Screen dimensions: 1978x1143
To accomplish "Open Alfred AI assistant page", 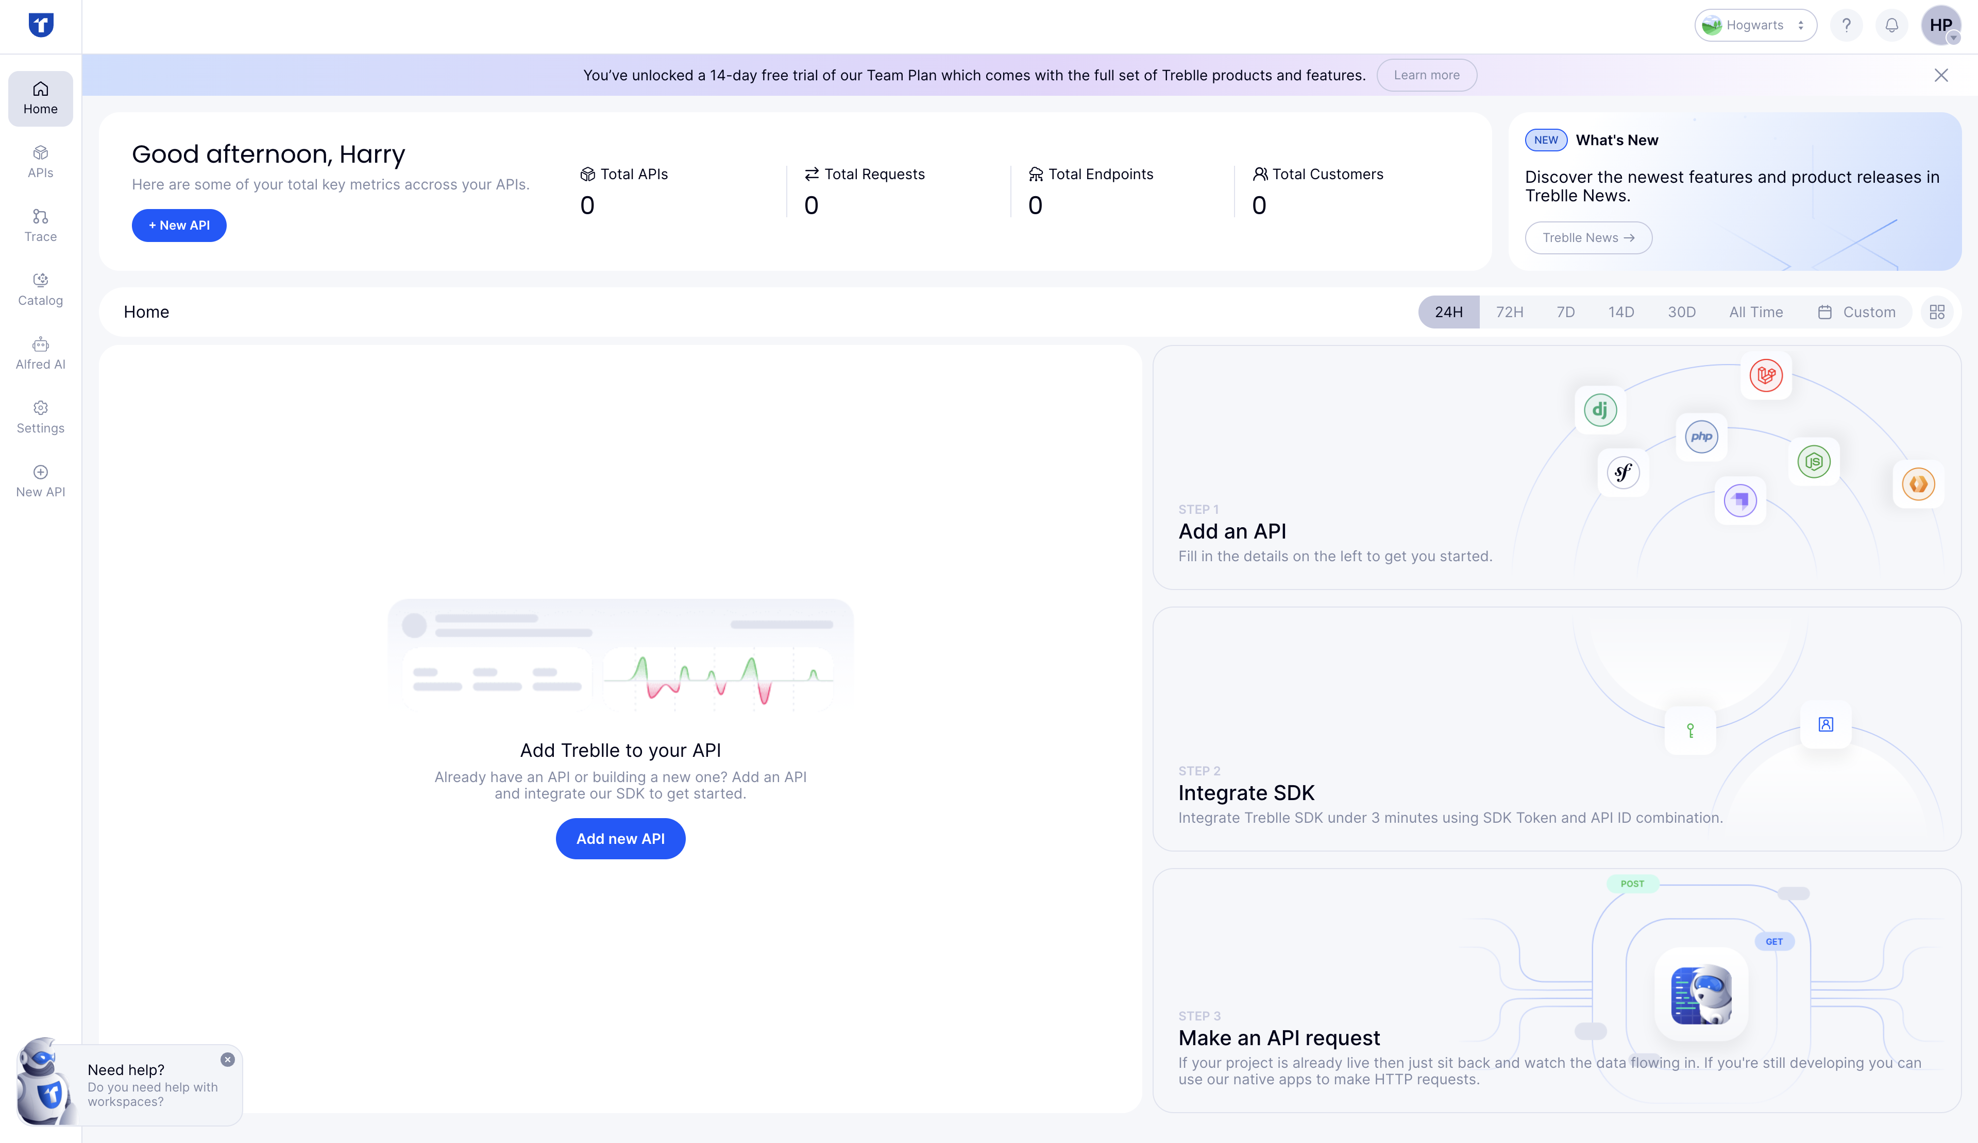I will pos(40,353).
